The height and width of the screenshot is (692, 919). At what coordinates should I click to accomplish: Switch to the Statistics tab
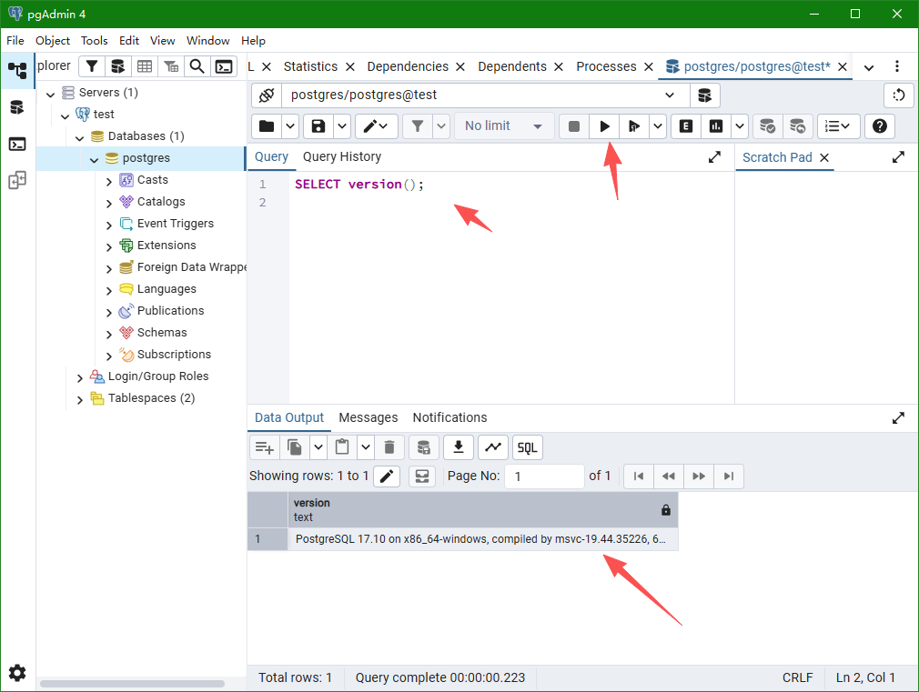pyautogui.click(x=310, y=66)
